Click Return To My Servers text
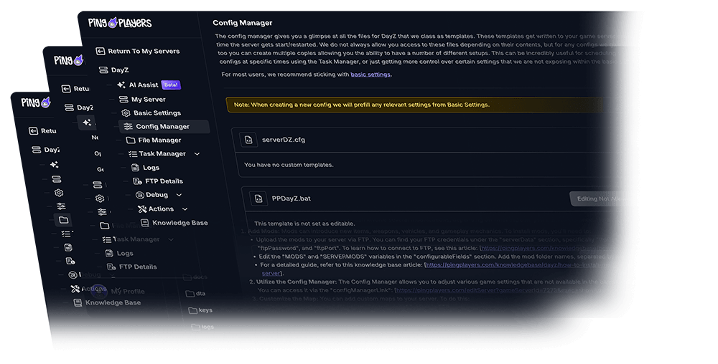 click(144, 51)
